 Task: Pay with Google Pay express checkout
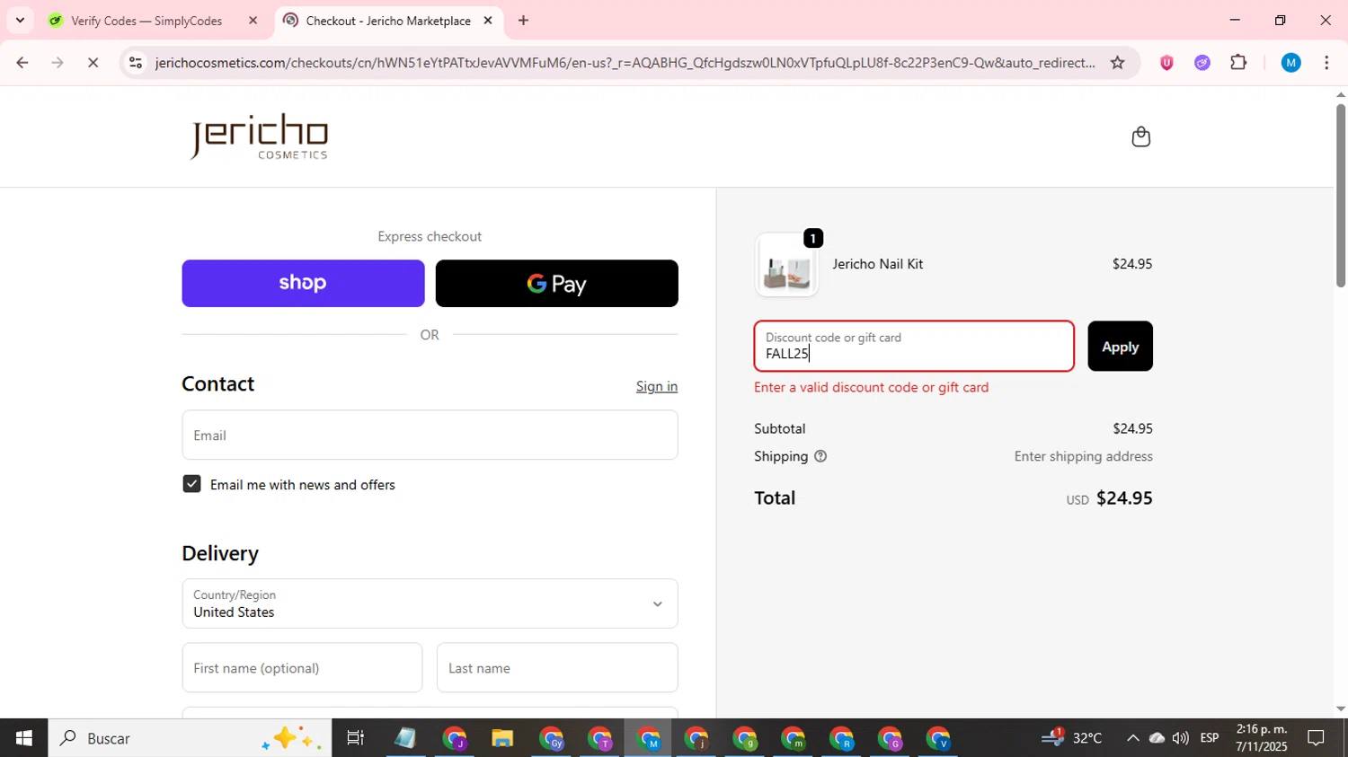click(x=556, y=283)
